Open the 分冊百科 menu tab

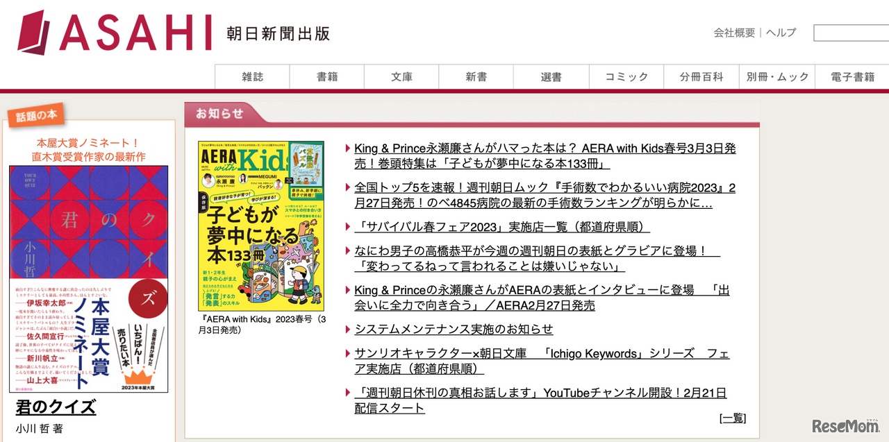(x=701, y=77)
